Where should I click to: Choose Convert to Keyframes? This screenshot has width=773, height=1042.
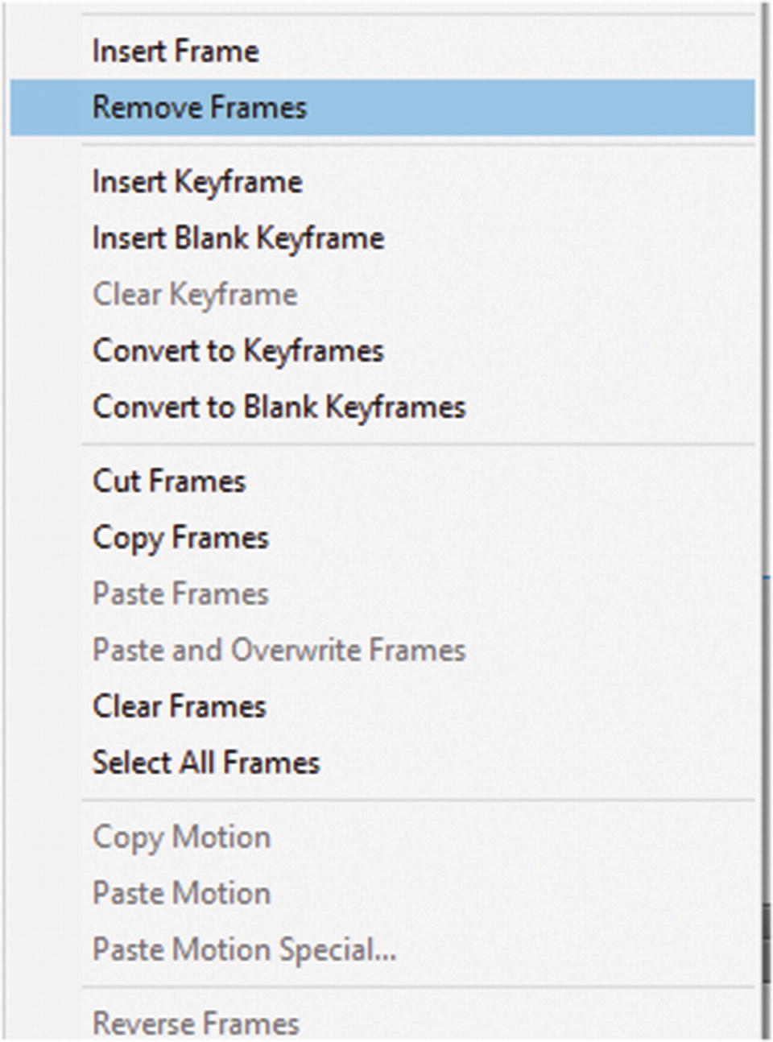(x=238, y=350)
